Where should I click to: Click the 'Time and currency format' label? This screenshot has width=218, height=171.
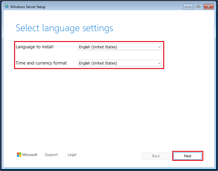[41, 63]
